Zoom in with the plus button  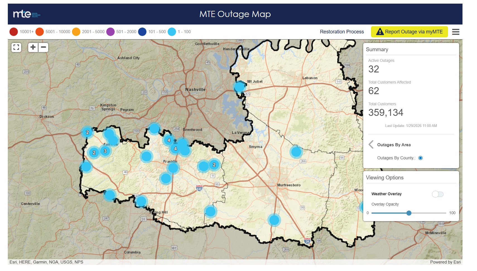point(33,47)
